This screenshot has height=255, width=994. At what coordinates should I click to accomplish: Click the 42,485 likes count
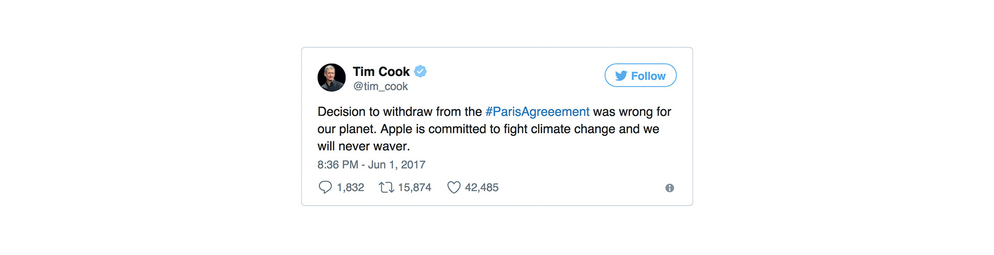click(x=481, y=187)
